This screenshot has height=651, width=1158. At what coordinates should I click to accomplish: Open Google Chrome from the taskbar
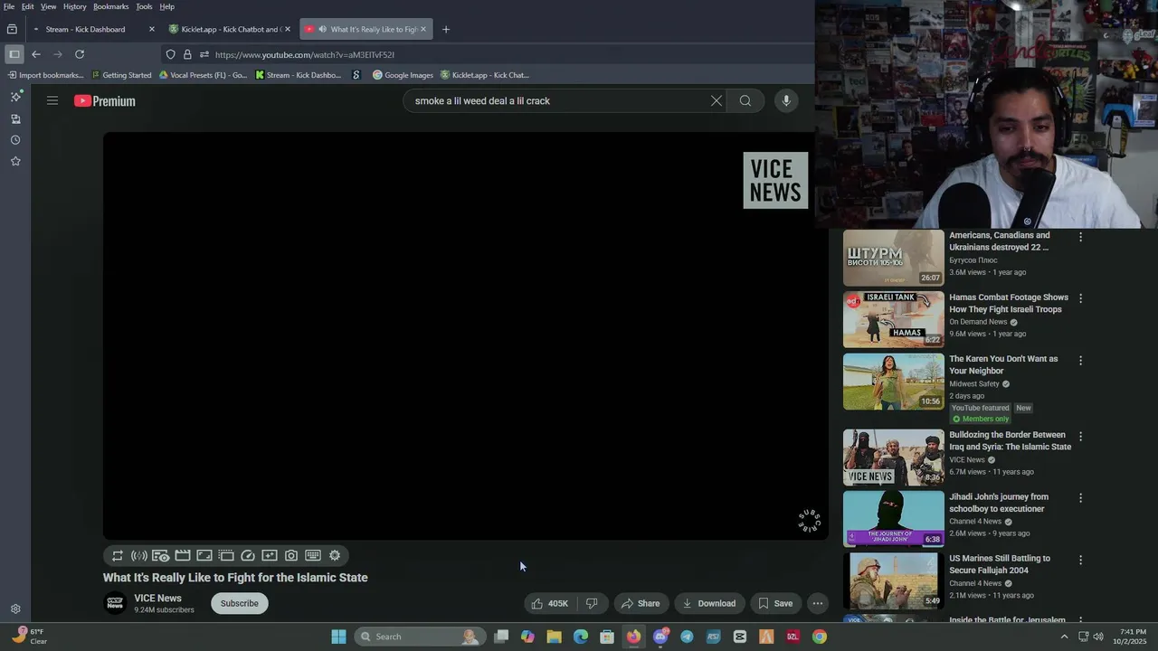click(x=819, y=637)
